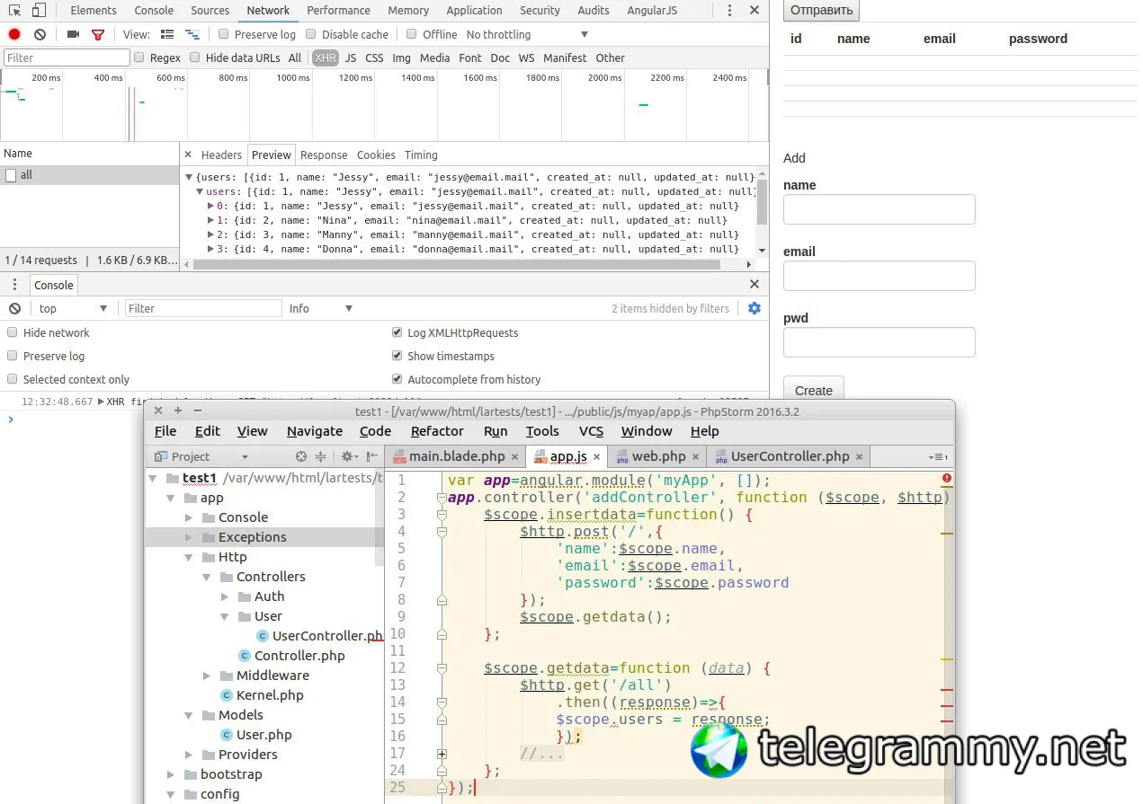
Task: Open the Sources tab in DevTools
Action: coord(210,10)
